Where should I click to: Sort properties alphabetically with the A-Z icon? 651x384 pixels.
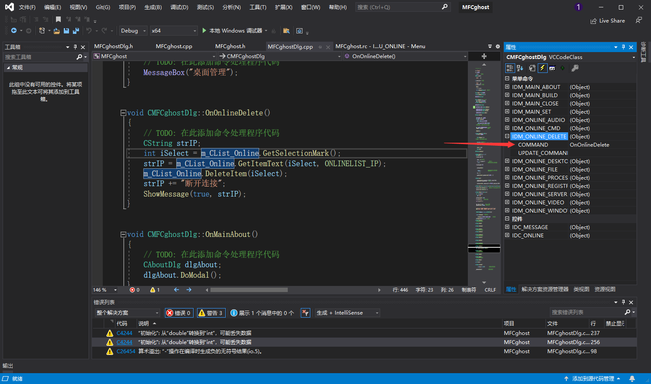520,68
